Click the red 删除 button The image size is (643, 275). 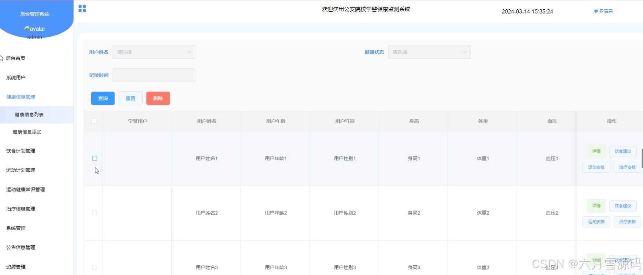158,98
